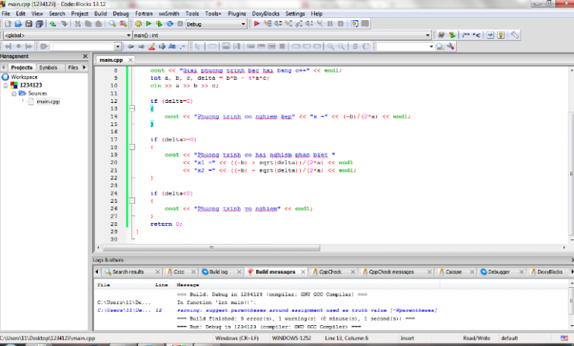
Task: Click the Open file folder icon
Action: coord(18,24)
